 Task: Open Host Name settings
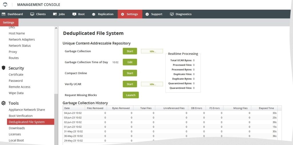tap(17, 33)
